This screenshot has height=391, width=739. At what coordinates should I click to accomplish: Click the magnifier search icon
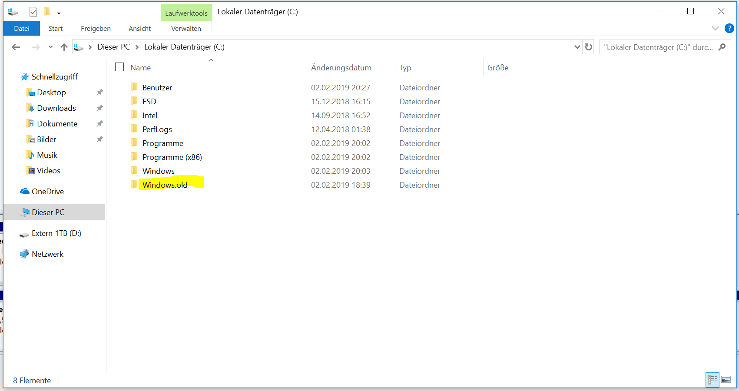click(x=722, y=47)
